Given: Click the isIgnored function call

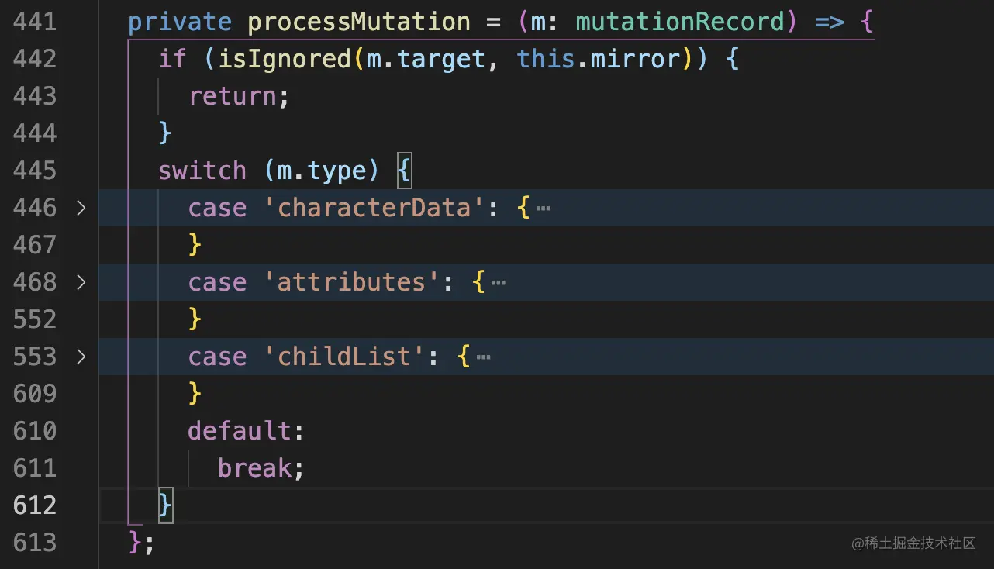Looking at the screenshot, I should (x=284, y=59).
